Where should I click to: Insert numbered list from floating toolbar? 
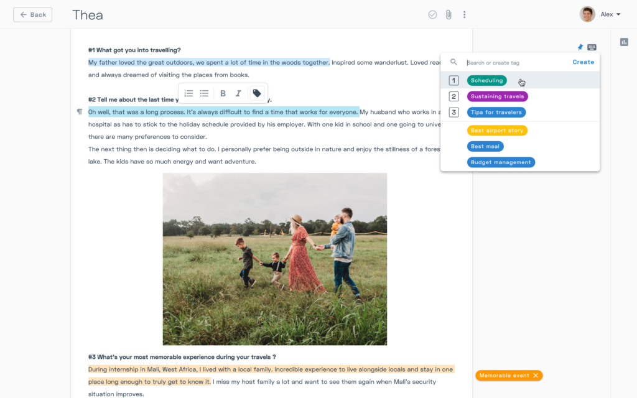(x=188, y=93)
